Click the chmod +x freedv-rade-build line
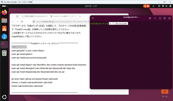The height and width of the screenshot is (101, 173). click(x=32, y=82)
